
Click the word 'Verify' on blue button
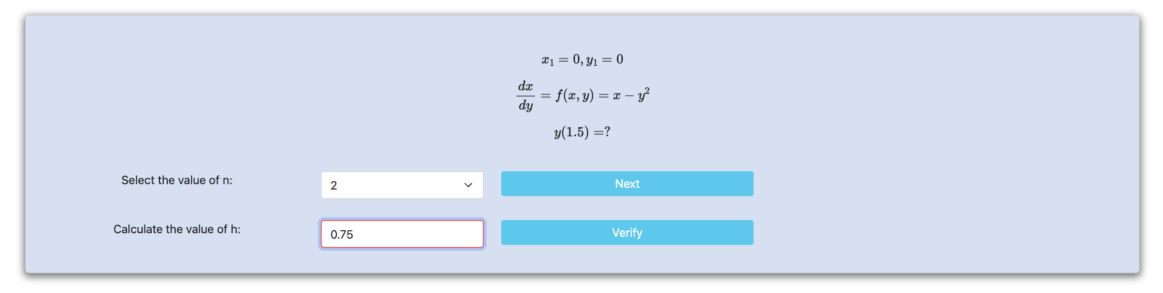pos(627,233)
